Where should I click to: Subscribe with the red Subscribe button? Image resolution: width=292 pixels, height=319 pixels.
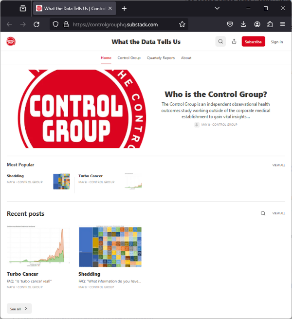point(253,41)
